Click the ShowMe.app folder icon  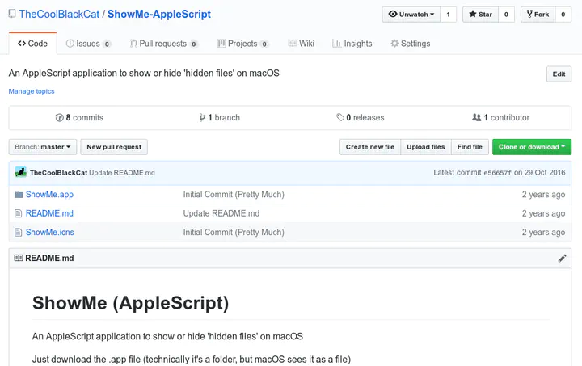click(x=19, y=195)
